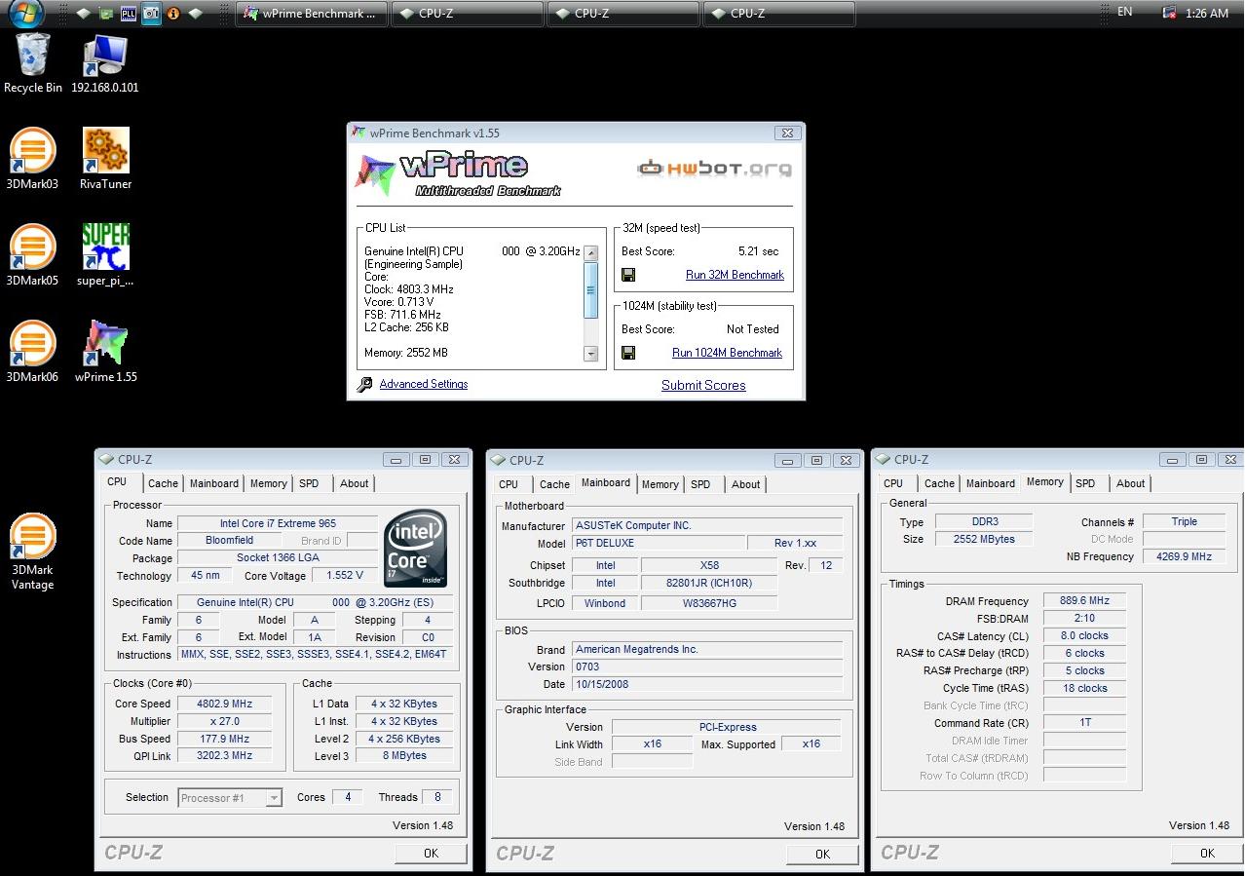1245x876 pixels.
Task: Click the save icon beside Run 32M Benchmark
Action: [x=628, y=275]
